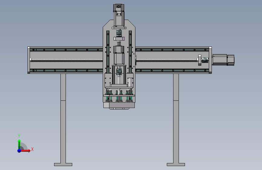Viewport: 262px width, 170px height.
Task: Click the green Y axis arrow of the triad
Action: coord(19,144)
